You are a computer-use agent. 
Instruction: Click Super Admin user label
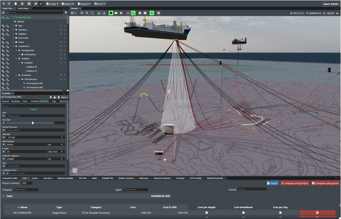[331, 4]
